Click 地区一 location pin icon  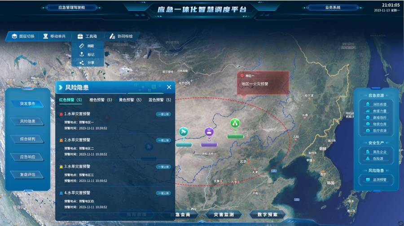pos(242,76)
